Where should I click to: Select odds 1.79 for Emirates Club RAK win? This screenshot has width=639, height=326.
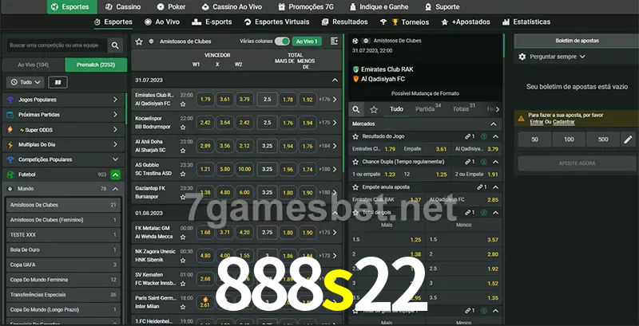(205, 100)
